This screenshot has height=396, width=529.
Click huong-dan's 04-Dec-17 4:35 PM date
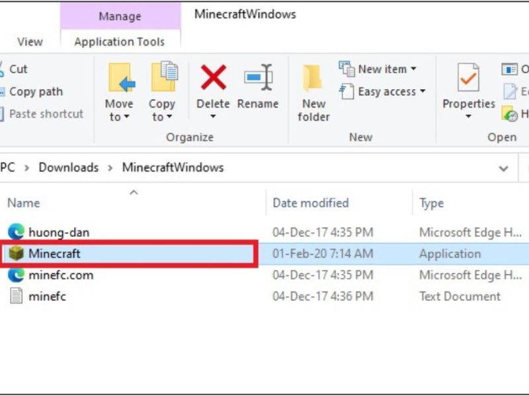coord(323,232)
